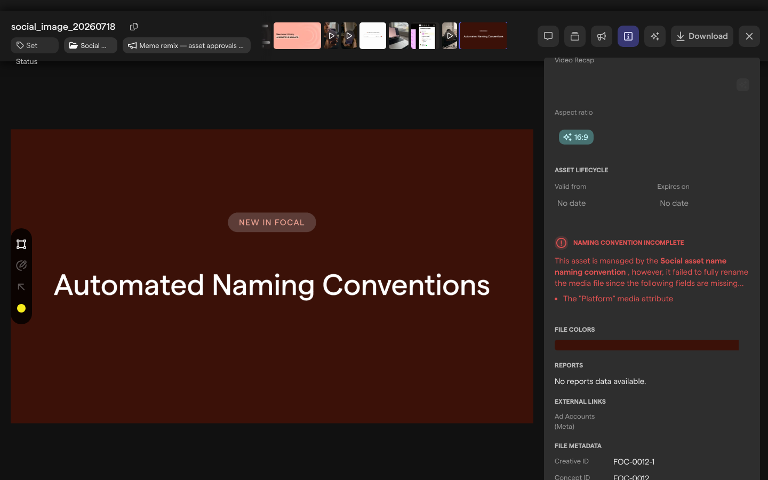Select the pink-edged app screenshot thumbnail
This screenshot has width=768, height=480.
pos(424,36)
